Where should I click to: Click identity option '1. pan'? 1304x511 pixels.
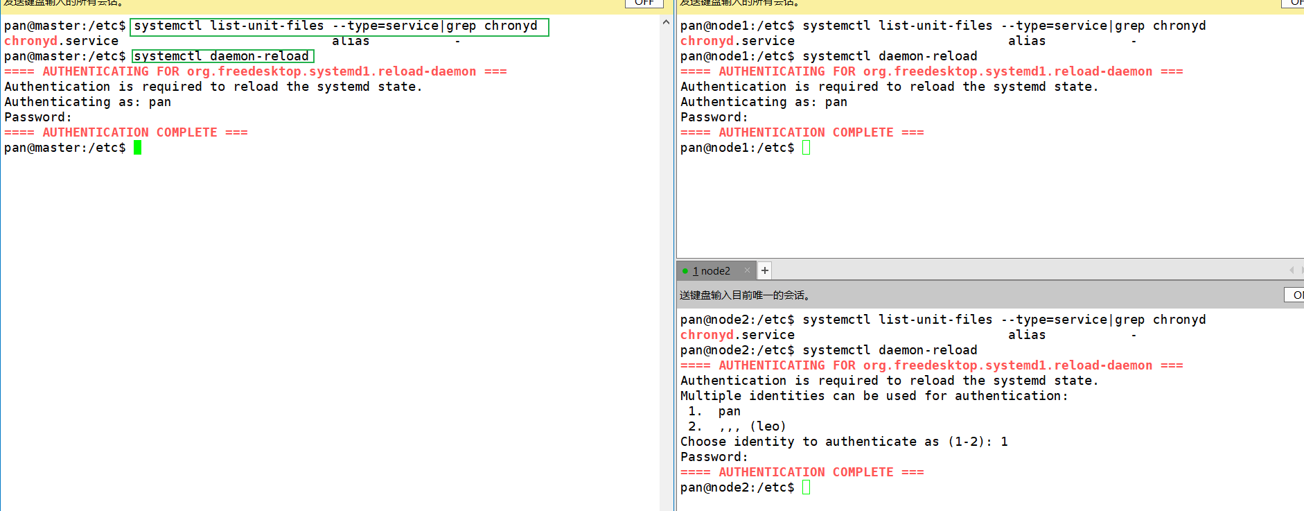point(714,411)
